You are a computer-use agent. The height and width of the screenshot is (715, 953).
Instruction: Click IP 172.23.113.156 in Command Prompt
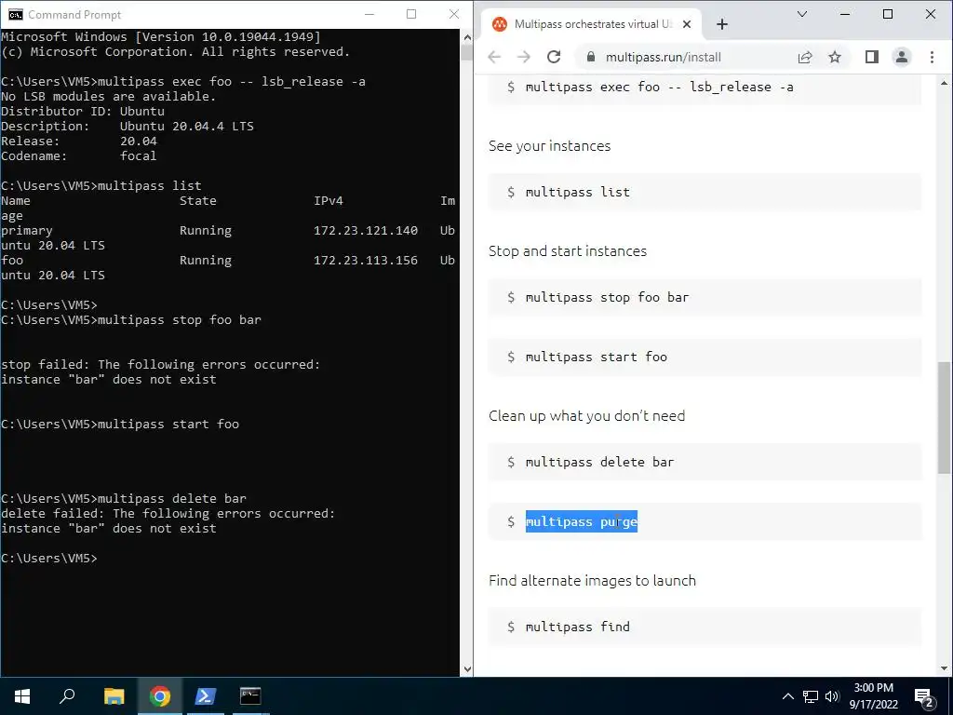[x=365, y=261]
